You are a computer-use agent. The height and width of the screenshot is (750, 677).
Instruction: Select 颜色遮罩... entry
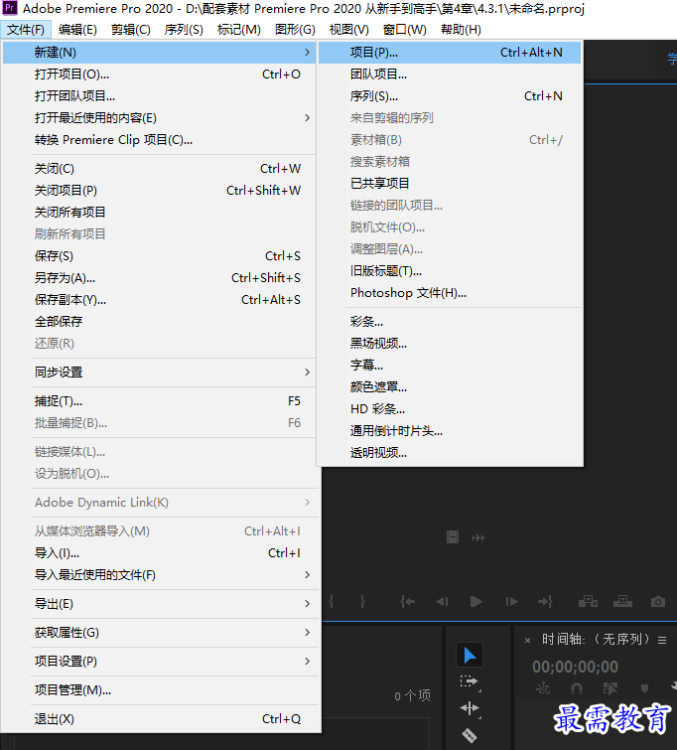pyautogui.click(x=450, y=387)
